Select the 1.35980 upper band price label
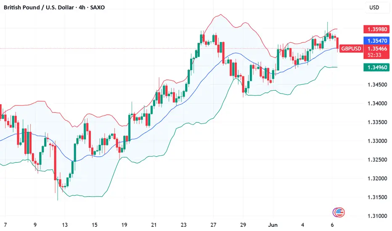Screen dimensions: 392x231 [376, 29]
